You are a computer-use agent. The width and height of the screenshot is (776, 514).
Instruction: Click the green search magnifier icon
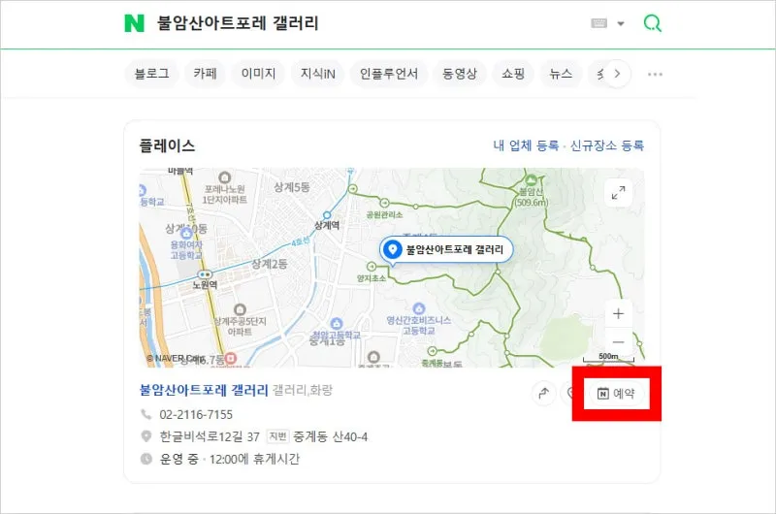(652, 23)
